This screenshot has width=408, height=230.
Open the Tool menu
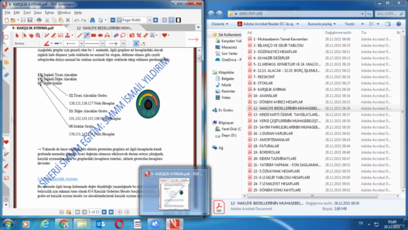click(27, 13)
